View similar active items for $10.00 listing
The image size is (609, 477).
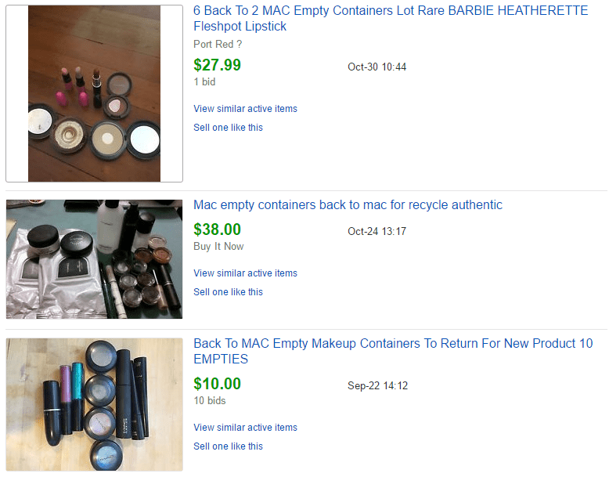[x=245, y=428]
